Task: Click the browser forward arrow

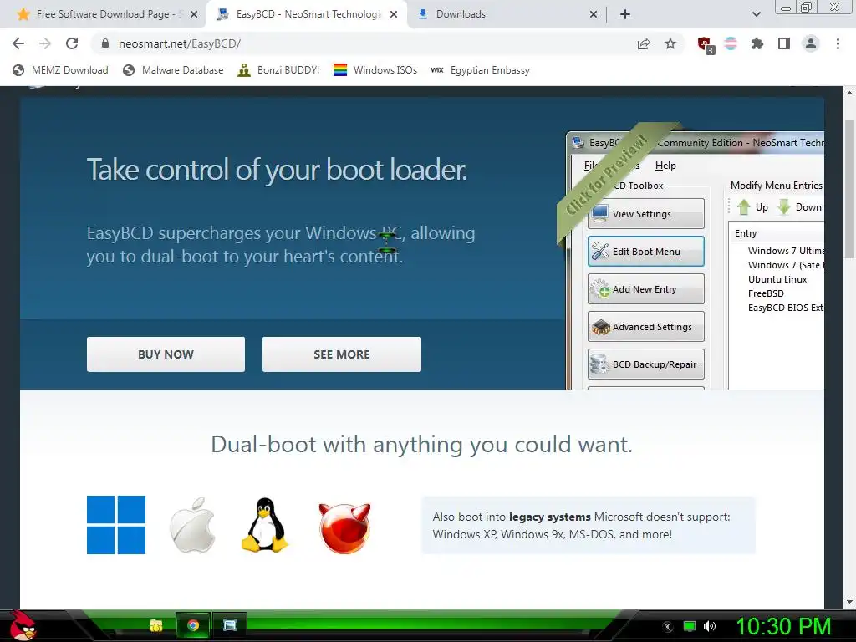Action: pyautogui.click(x=45, y=43)
